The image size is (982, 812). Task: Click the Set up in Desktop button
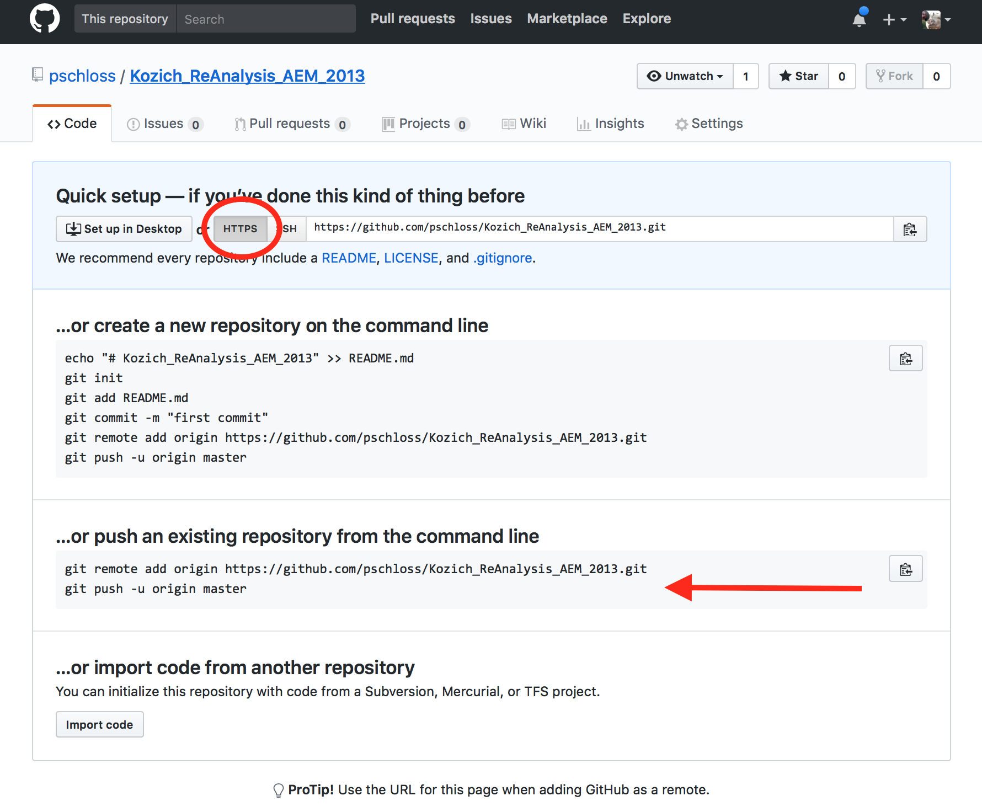(124, 229)
